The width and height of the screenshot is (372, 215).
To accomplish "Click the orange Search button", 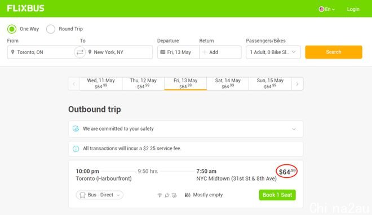I will pyautogui.click(x=334, y=52).
